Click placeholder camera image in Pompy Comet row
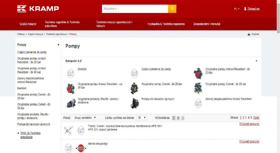Viewport: 280px width, 153px height. pyautogui.click(x=81, y=130)
